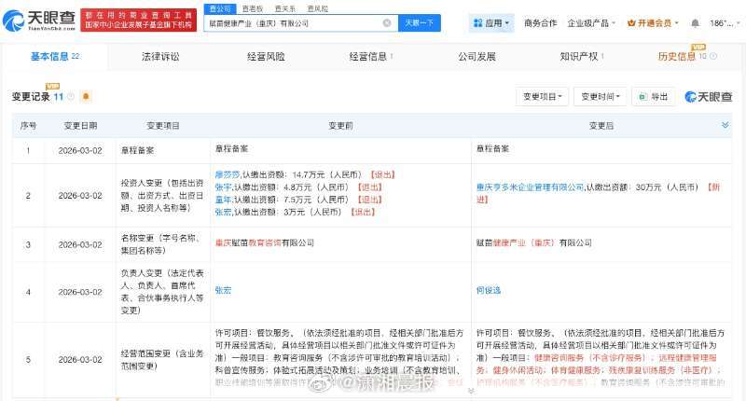This screenshot has width=746, height=401.
Task: Switch to the 经营风险 tab
Action: pyautogui.click(x=266, y=57)
